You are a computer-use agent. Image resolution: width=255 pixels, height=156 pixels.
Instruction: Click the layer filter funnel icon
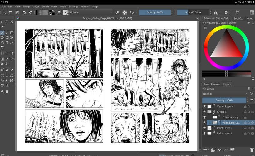point(252,94)
